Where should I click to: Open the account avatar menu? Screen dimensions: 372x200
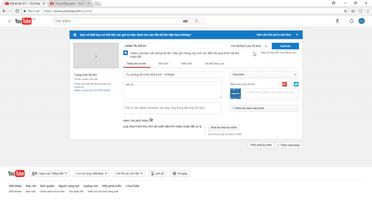(361, 21)
